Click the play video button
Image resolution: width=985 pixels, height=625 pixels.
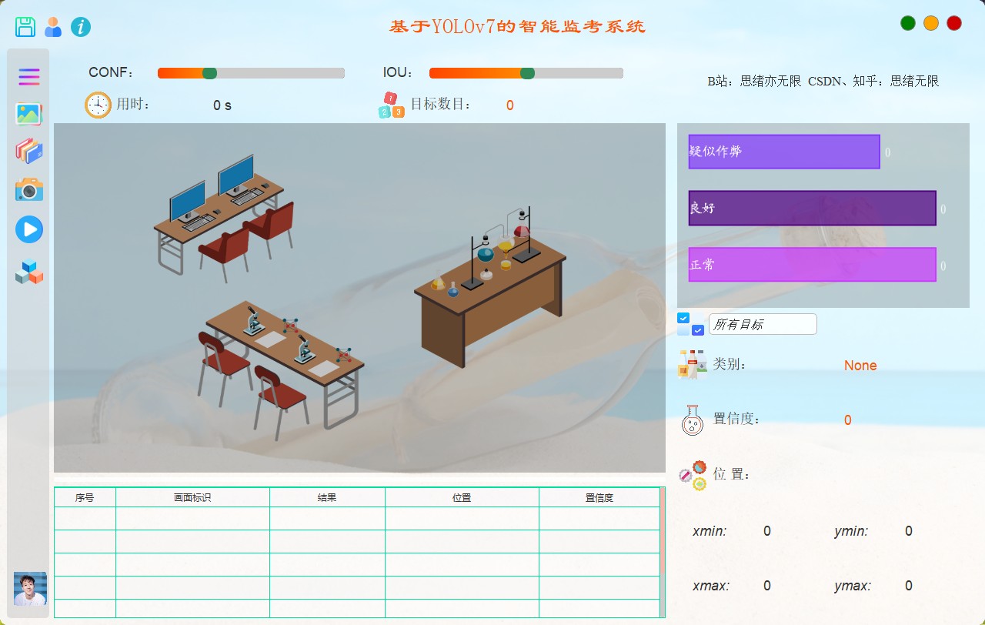(x=29, y=229)
